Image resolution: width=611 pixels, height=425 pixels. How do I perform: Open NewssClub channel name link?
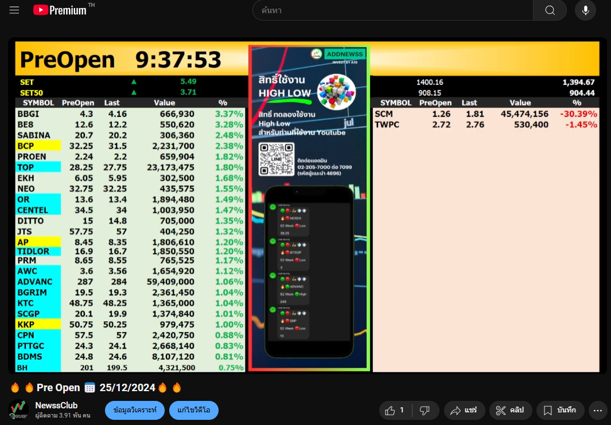[x=56, y=405]
